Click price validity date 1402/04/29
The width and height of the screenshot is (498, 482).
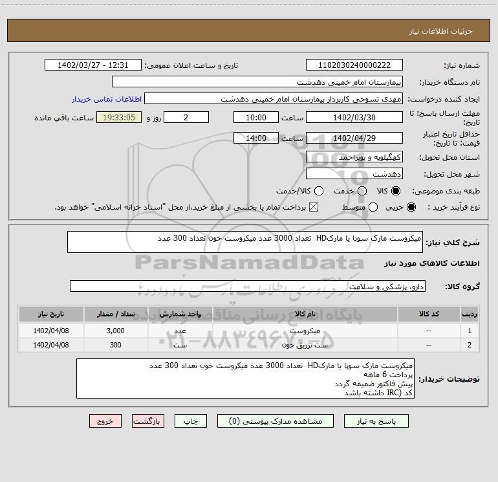click(354, 138)
